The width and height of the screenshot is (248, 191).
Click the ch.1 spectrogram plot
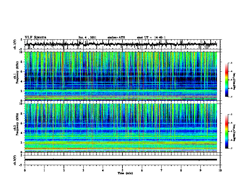point(121,76)
